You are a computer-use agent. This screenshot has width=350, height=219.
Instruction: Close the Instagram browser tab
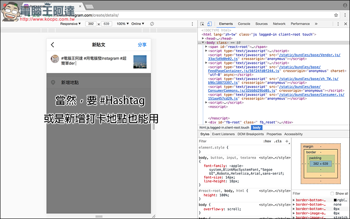pos(80,6)
